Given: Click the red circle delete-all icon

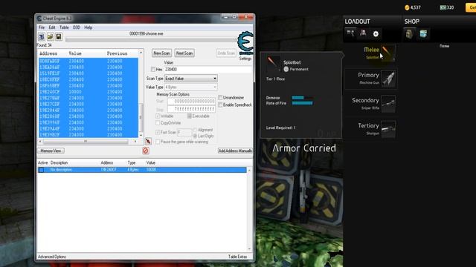Looking at the screenshot, I should click(x=146, y=151).
